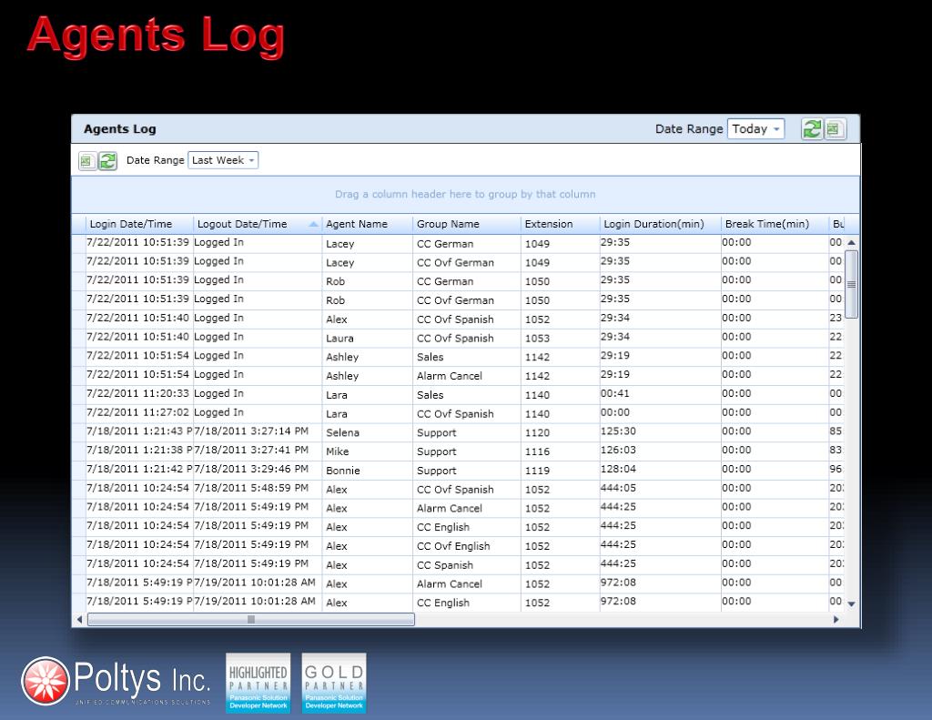Viewport: 932px width, 720px height.
Task: Click the vertical scrollbar thumb
Action: click(x=851, y=284)
